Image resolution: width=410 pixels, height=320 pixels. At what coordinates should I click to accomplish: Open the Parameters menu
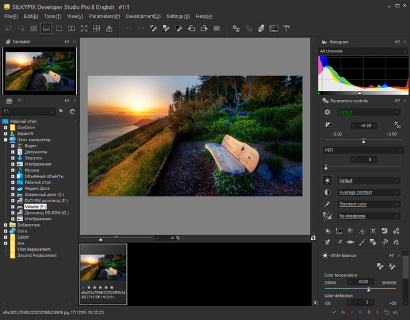(x=104, y=15)
